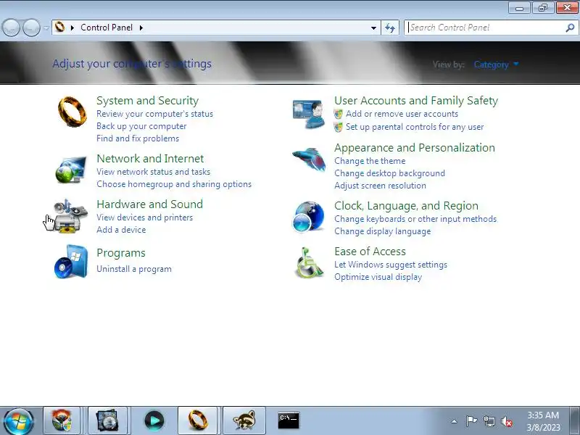The width and height of the screenshot is (580, 435).
Task: Click Uninstall a program
Action: 134,269
